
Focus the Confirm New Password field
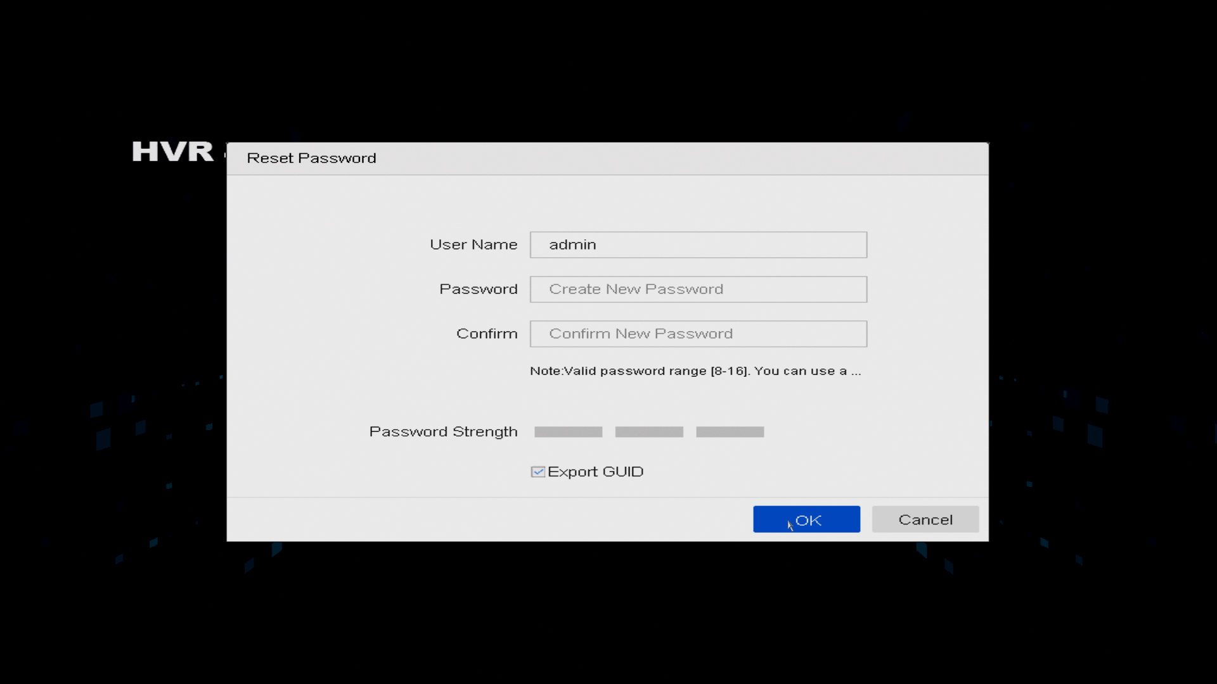coord(698,334)
